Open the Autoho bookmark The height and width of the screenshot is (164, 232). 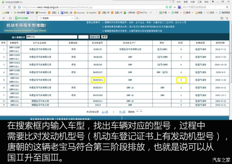tap(91, 13)
